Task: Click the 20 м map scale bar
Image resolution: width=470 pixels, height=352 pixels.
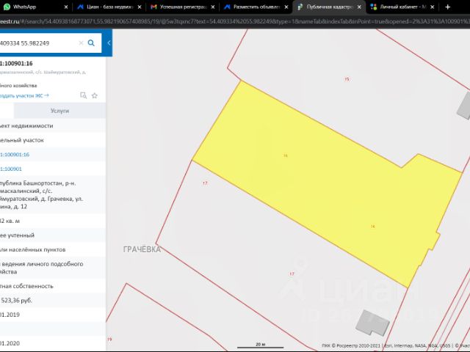Action: [x=260, y=345]
